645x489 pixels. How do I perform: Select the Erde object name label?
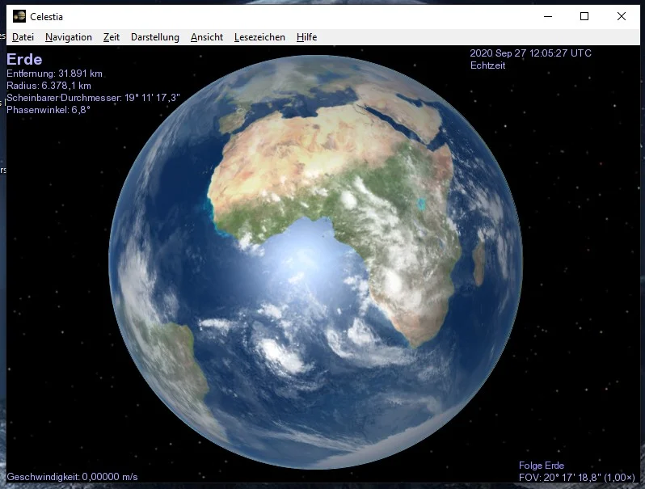tap(24, 59)
